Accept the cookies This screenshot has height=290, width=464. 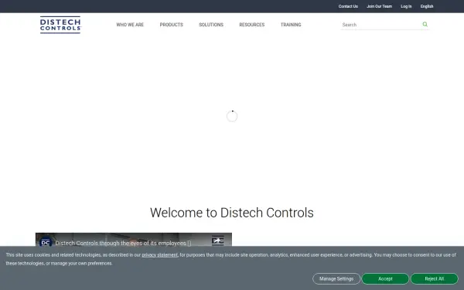pos(385,278)
